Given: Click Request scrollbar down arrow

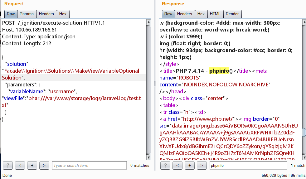Looking at the screenshot, I should [x=148, y=157].
